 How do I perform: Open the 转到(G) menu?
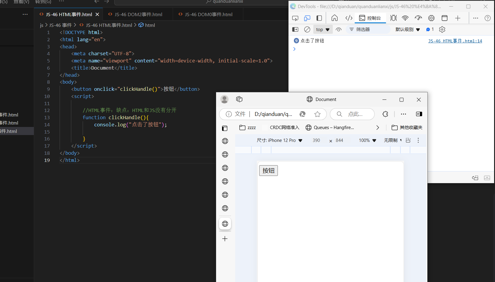coord(43,2)
